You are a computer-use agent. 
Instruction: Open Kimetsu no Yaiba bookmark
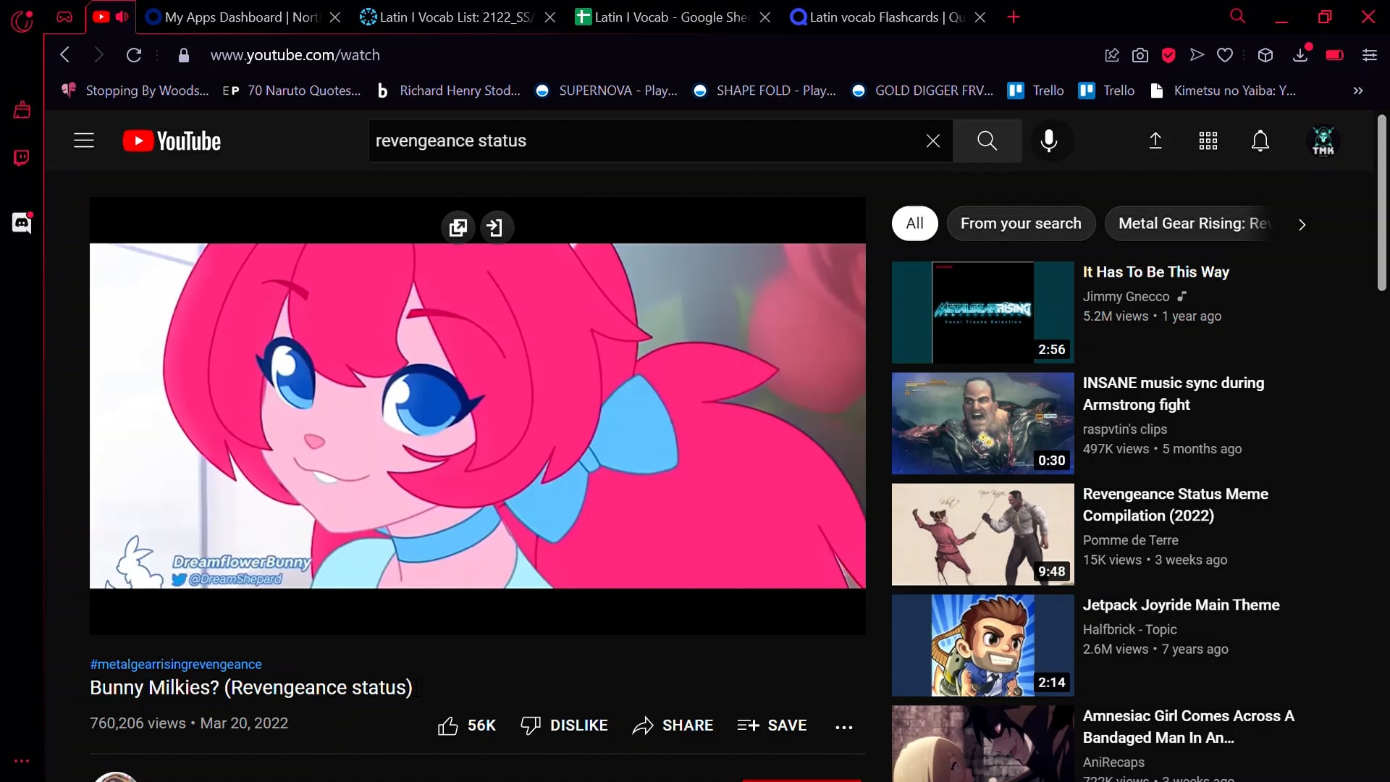[x=1223, y=91]
